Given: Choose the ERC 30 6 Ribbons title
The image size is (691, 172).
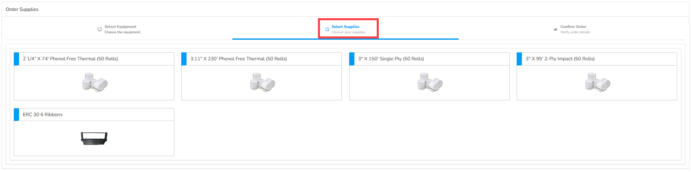Looking at the screenshot, I should 43,115.
